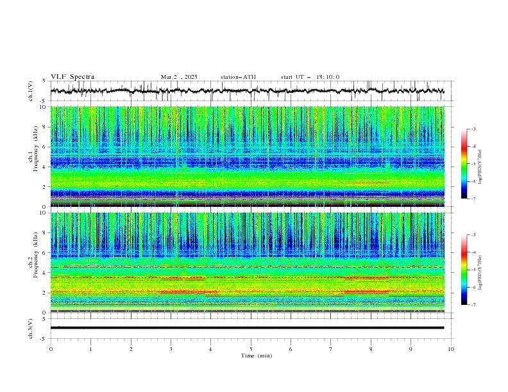
Task: Click the ch.1 waveform trace plot
Action: 247,91
